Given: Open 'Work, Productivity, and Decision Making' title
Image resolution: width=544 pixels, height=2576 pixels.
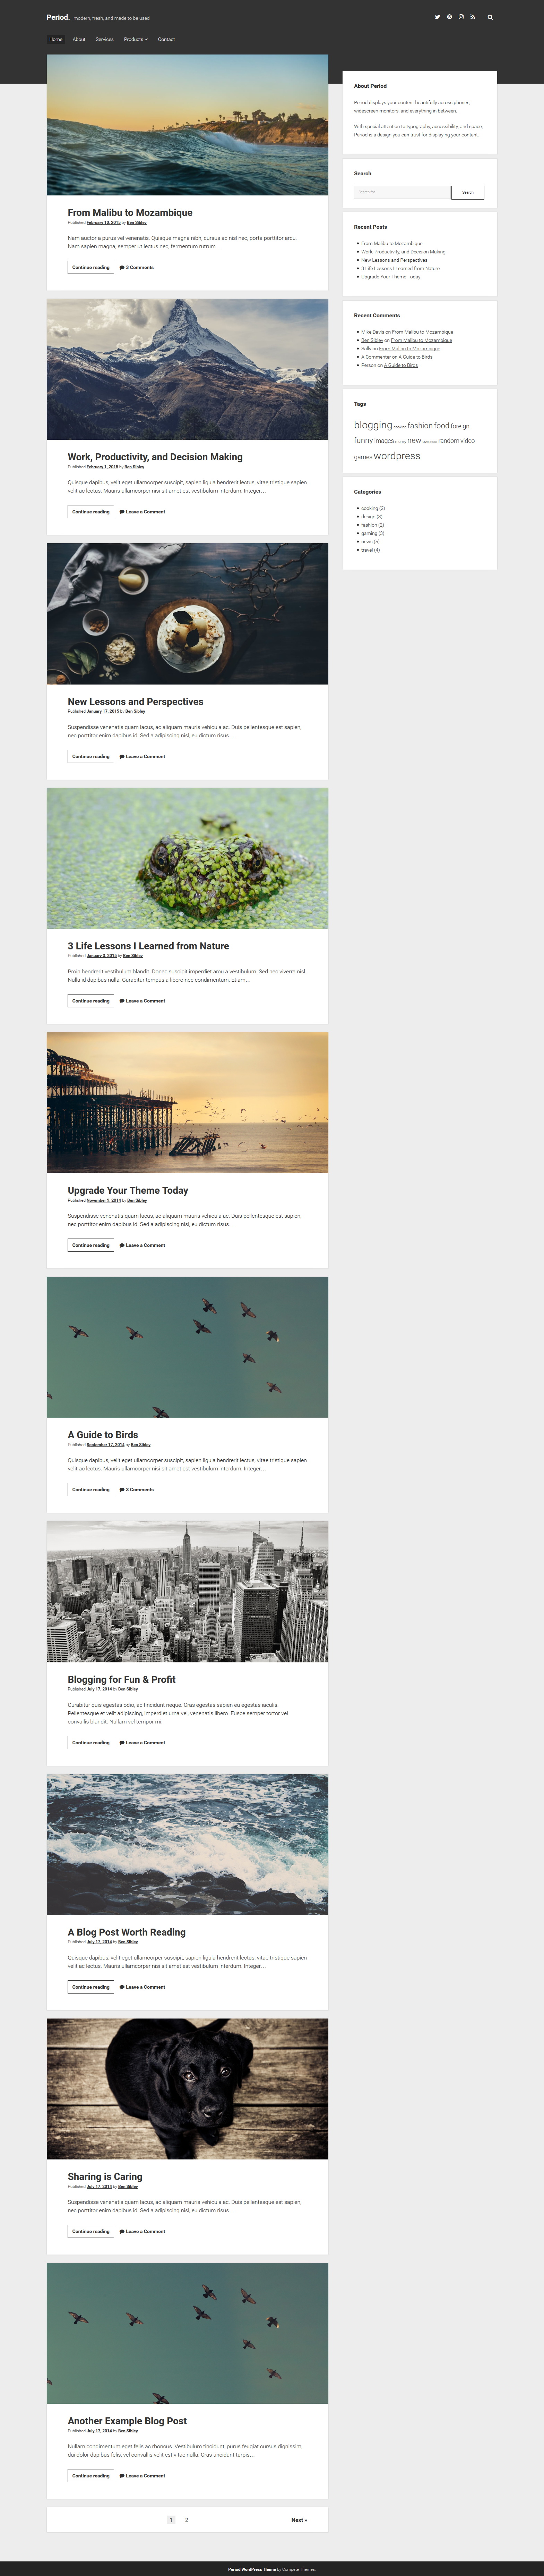Looking at the screenshot, I should coord(155,457).
